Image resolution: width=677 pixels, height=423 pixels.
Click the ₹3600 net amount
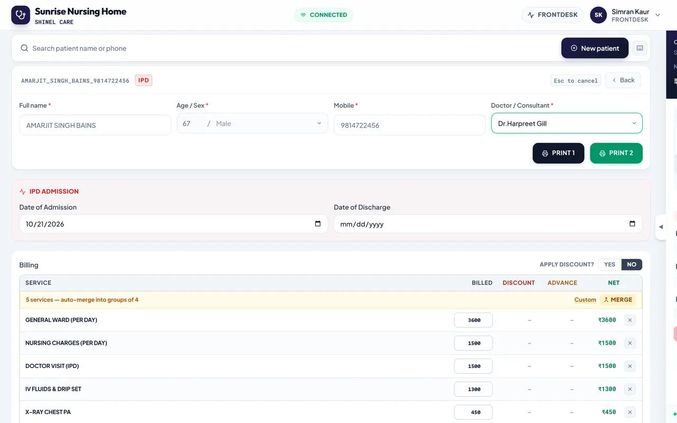point(607,320)
